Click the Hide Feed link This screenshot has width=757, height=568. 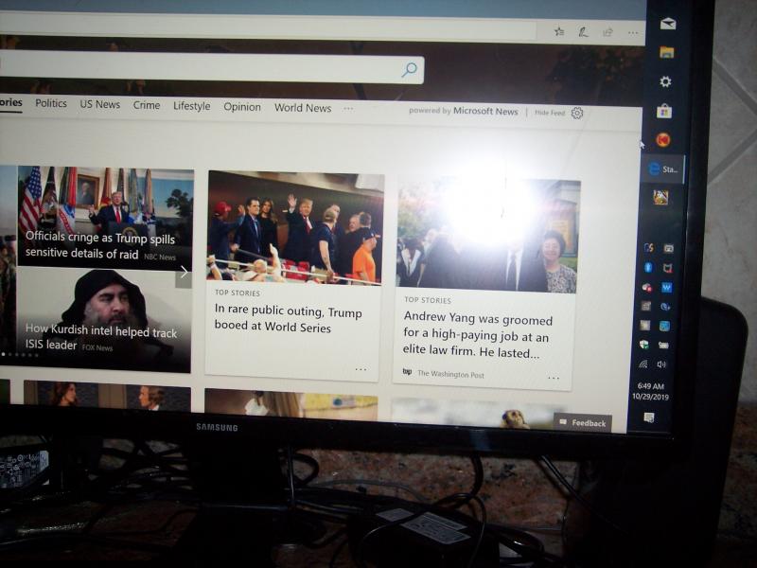tap(550, 113)
